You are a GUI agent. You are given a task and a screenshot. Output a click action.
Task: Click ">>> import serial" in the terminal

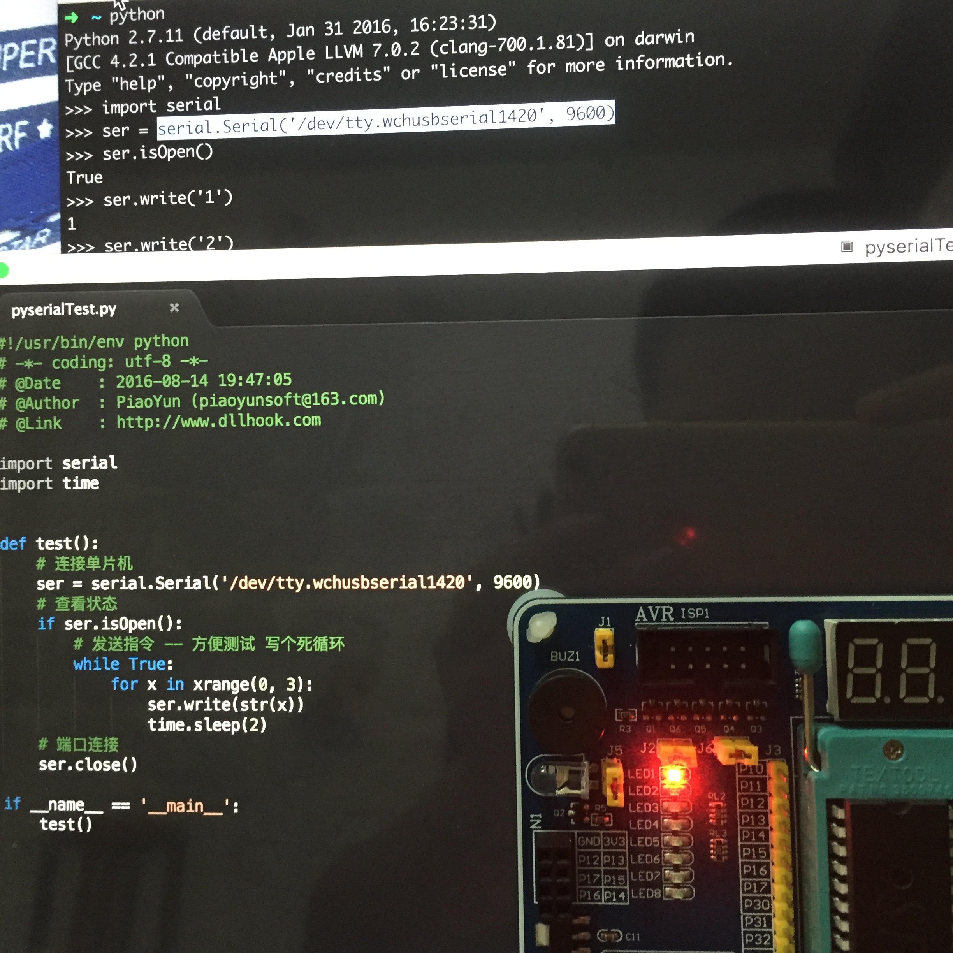point(143,107)
